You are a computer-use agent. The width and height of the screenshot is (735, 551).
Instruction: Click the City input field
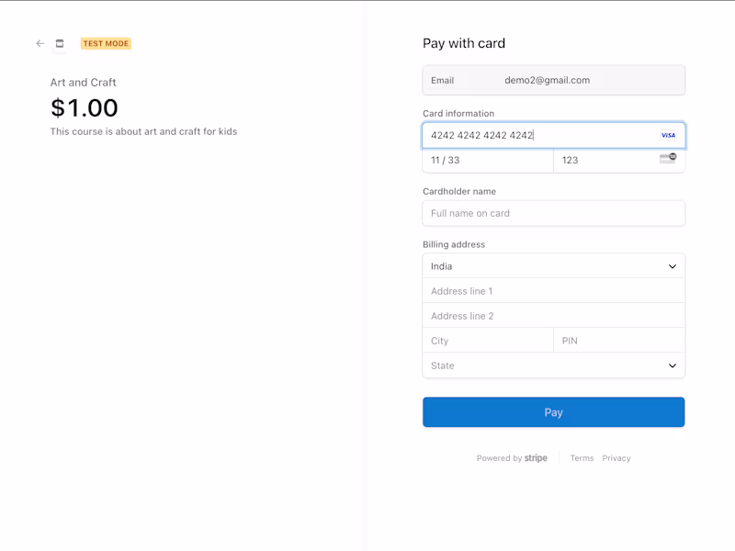(x=487, y=341)
